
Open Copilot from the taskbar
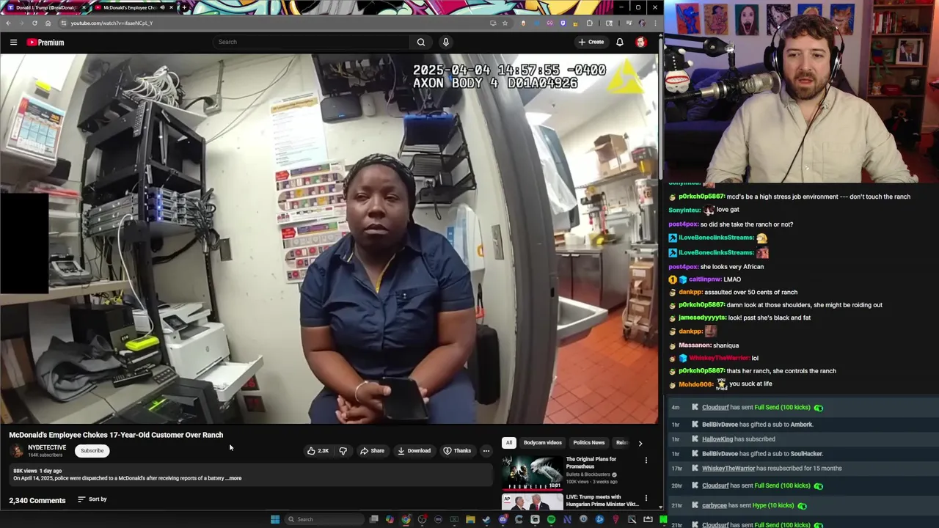(x=390, y=519)
